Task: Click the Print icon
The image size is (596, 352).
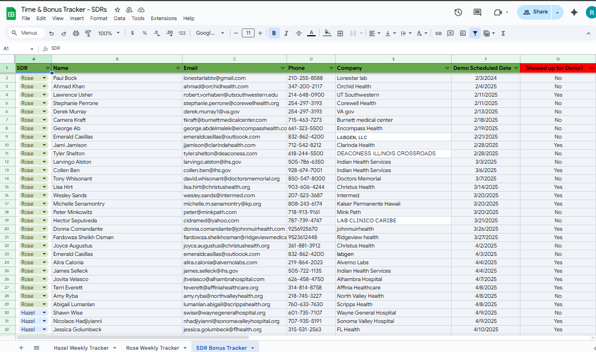Action: [76, 34]
